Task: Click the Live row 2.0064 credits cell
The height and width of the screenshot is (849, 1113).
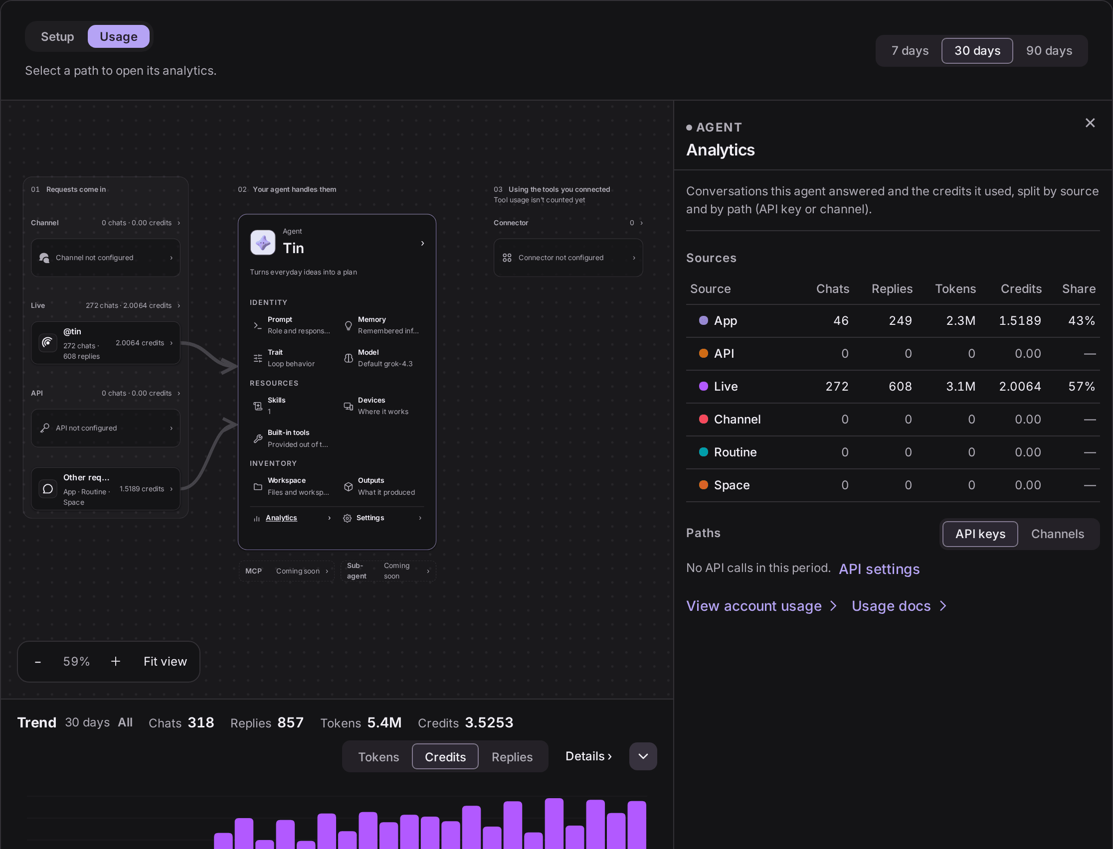Action: (x=1019, y=387)
